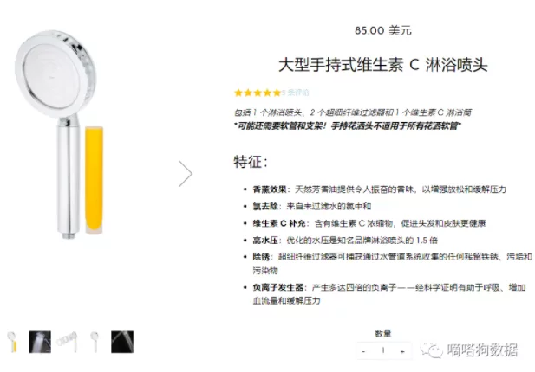Click the yellow vitamin C filter cartridge

click(95, 180)
